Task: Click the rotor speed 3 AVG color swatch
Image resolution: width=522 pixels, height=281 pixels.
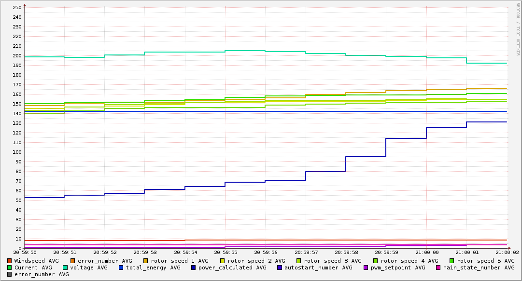Action: 299,261
